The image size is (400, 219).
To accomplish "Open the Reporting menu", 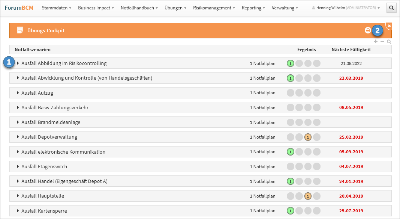I will pos(253,8).
